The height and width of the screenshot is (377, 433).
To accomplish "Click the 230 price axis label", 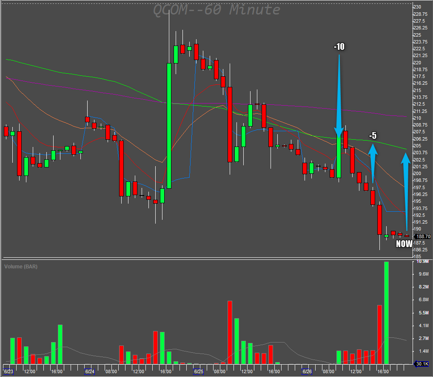I will coord(418,7).
